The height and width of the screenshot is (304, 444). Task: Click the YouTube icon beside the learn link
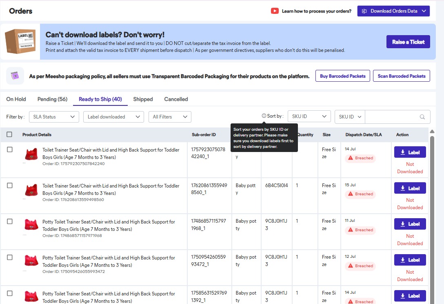[x=275, y=11]
